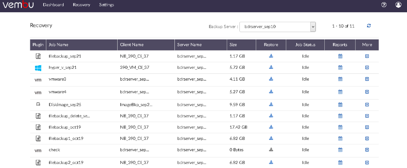Open the reports calendar for filebackup2_oct19
Screen dimensions: 407x168
[340, 163]
